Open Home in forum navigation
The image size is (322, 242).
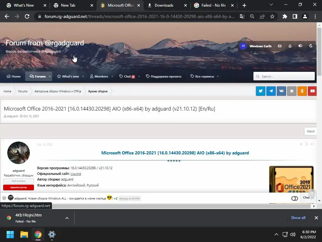tap(14, 76)
